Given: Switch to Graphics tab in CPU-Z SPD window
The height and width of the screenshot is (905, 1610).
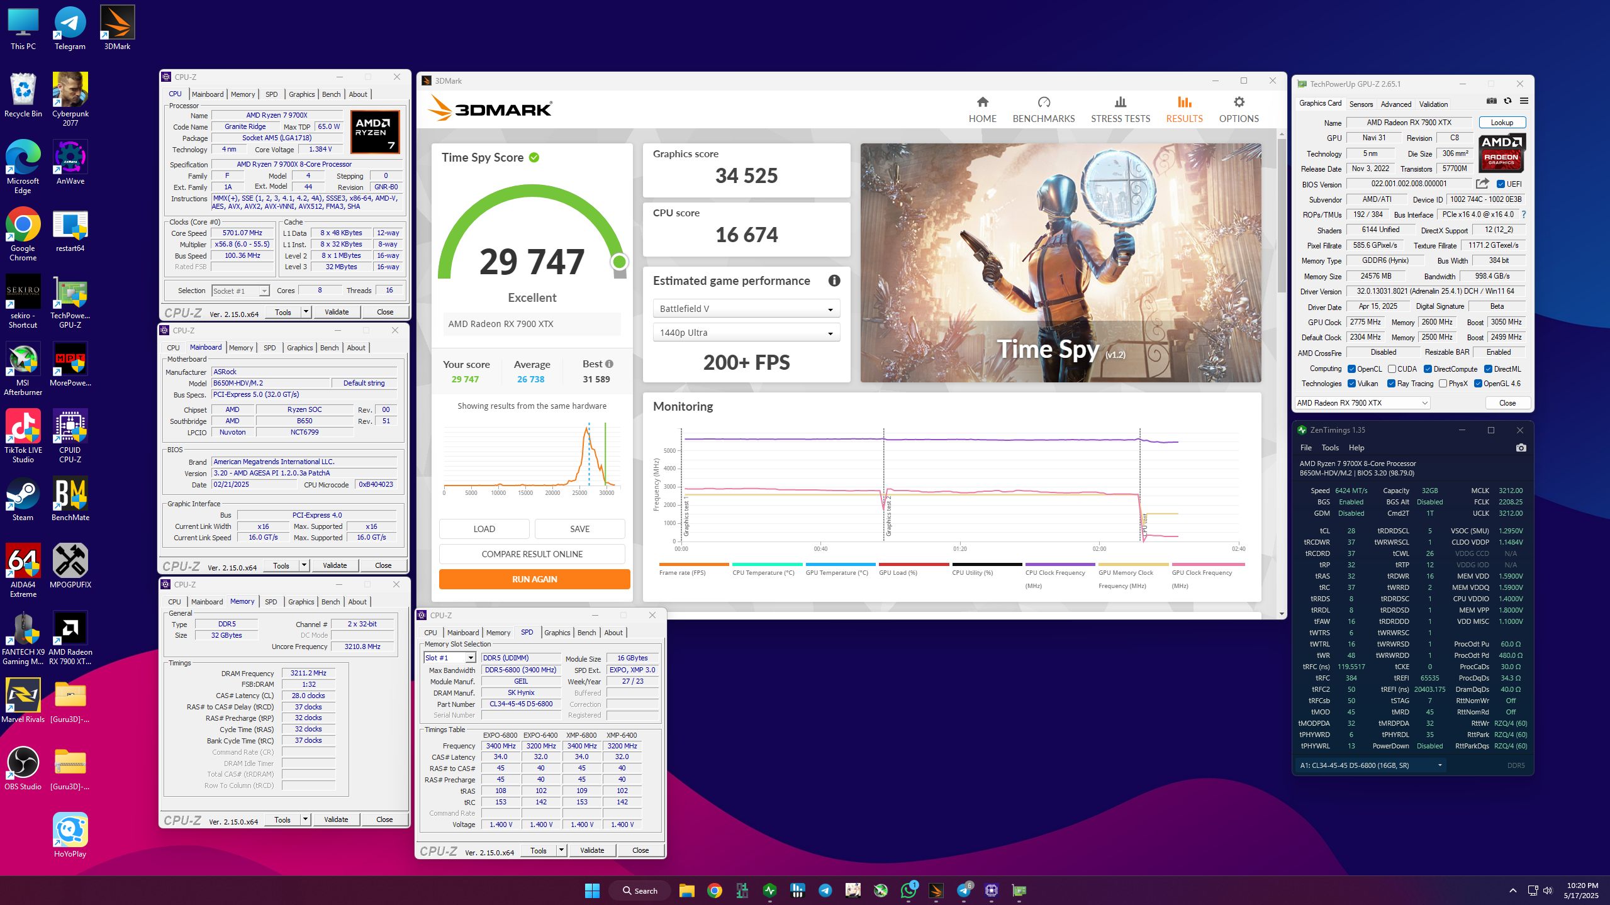Looking at the screenshot, I should pyautogui.click(x=557, y=633).
